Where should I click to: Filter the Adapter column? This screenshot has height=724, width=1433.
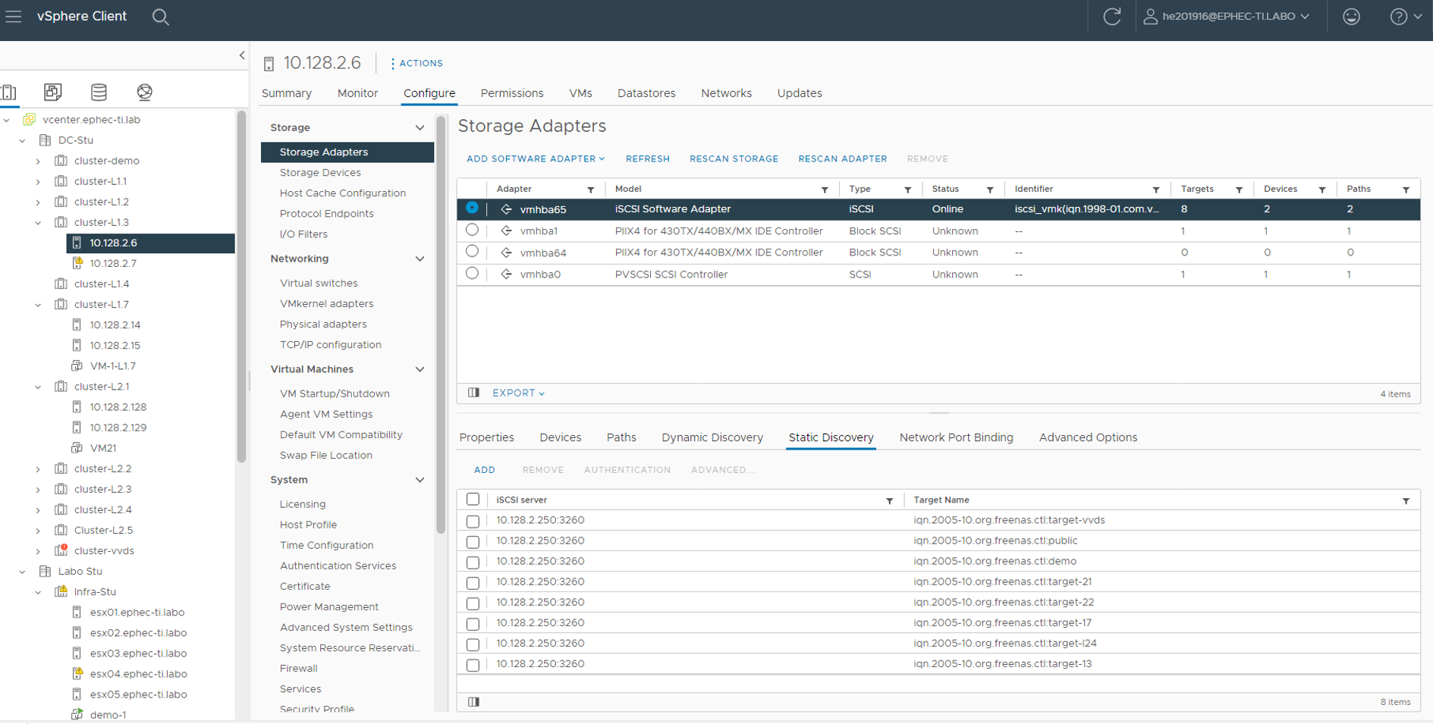591,190
